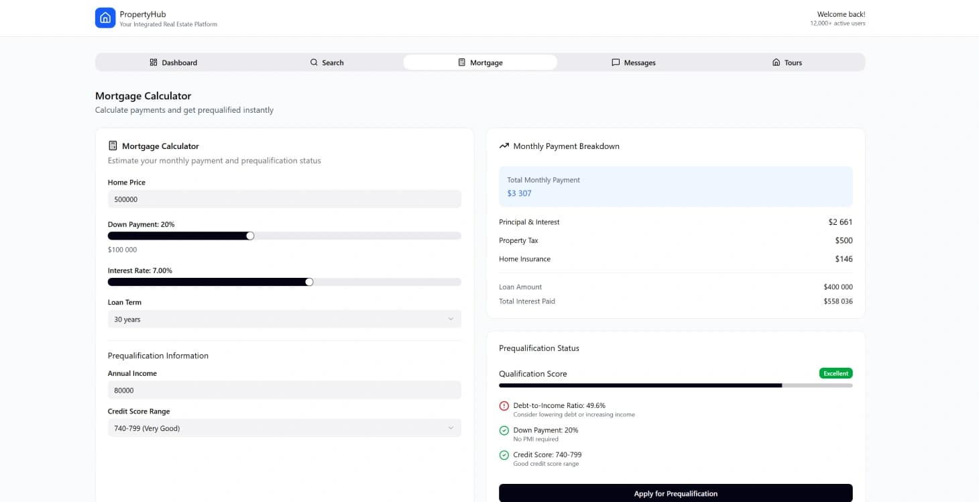Screen dimensions: 979x502
Task: Click the Mortgage calculator icon
Action: [x=461, y=62]
